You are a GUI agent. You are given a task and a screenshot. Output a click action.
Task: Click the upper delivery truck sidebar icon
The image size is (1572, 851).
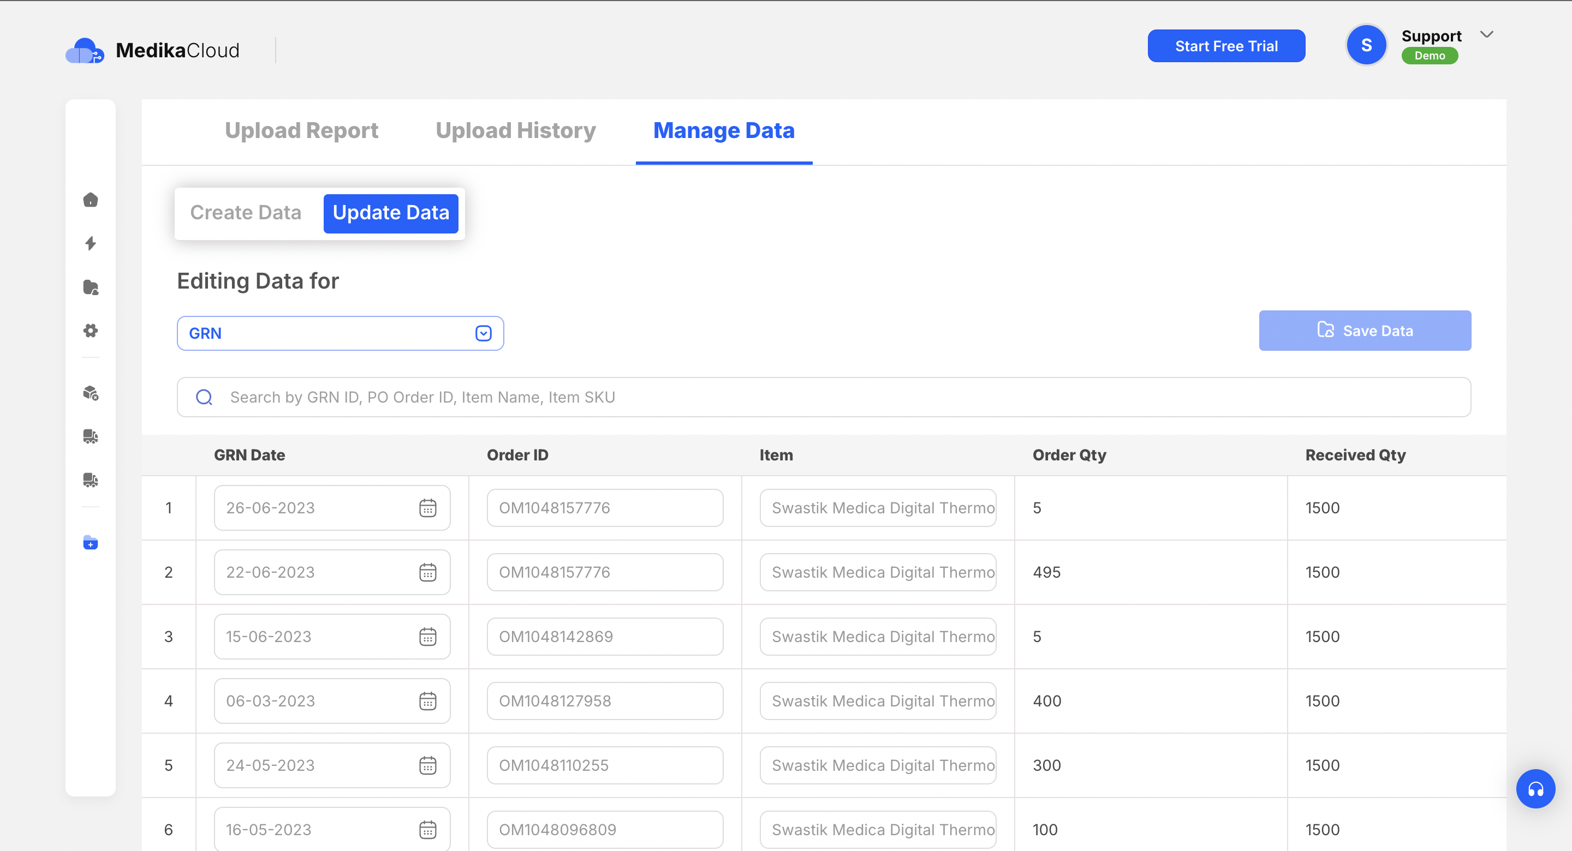tap(90, 436)
